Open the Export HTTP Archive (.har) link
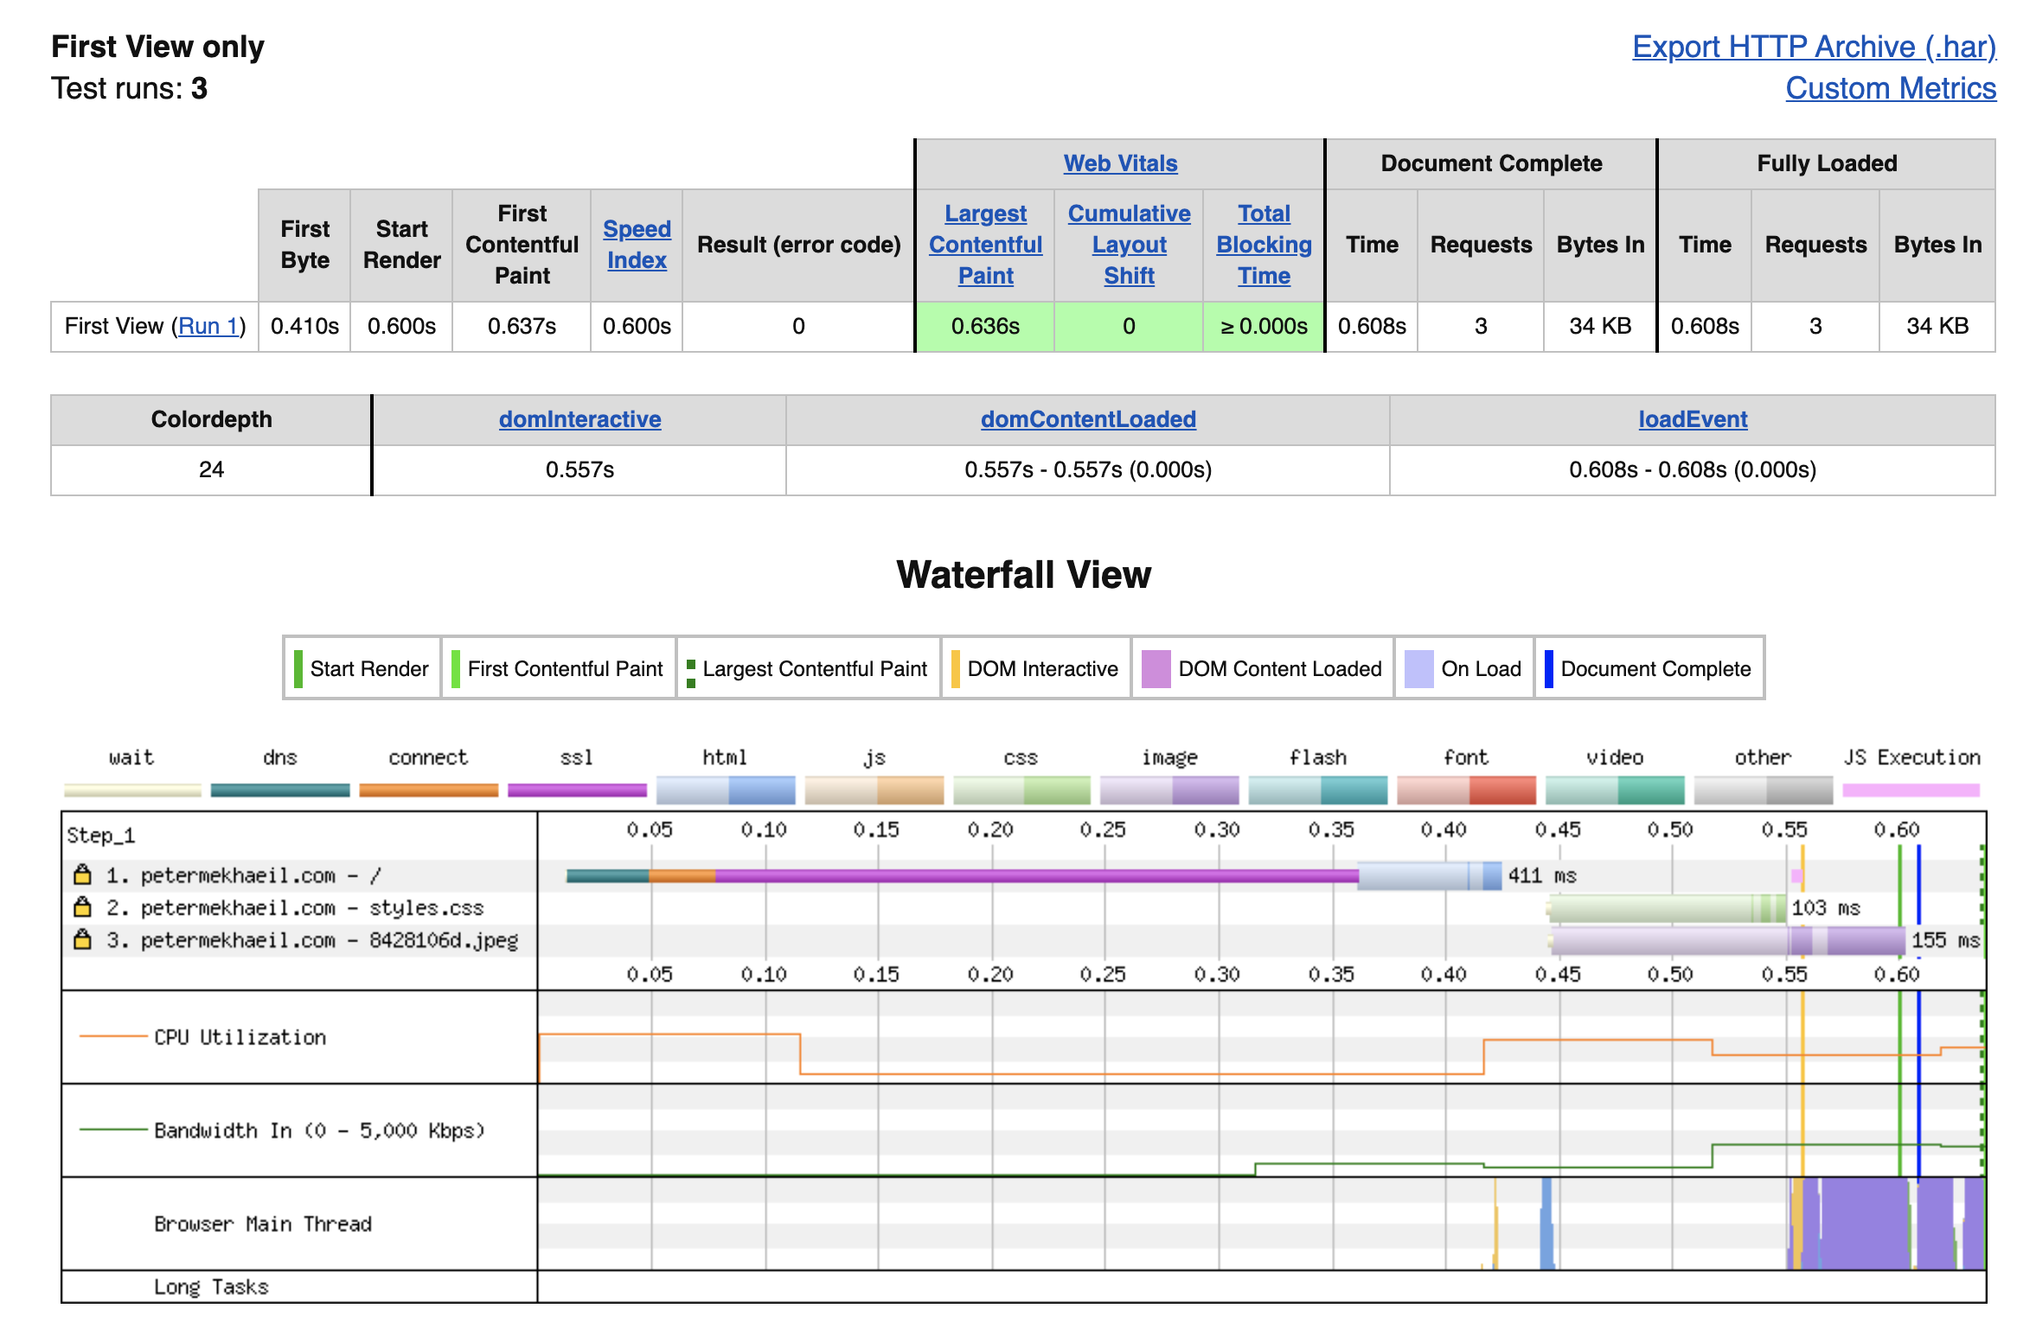 click(x=1814, y=47)
